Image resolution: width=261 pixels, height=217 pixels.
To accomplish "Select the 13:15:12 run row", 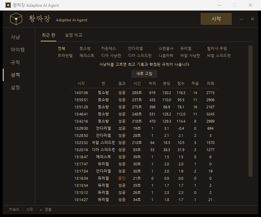I will click(x=144, y=193).
